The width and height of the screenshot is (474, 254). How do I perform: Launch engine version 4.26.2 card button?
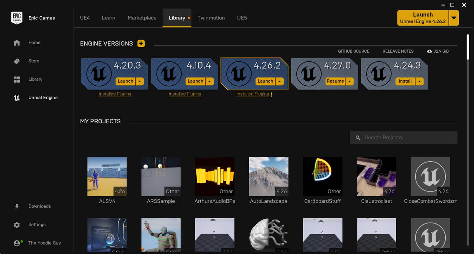[x=266, y=81]
